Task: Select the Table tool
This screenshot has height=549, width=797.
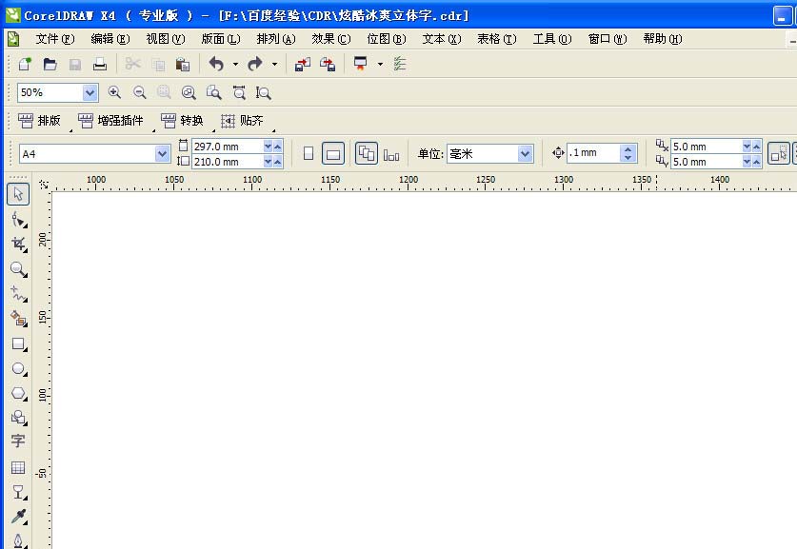Action: (18, 467)
